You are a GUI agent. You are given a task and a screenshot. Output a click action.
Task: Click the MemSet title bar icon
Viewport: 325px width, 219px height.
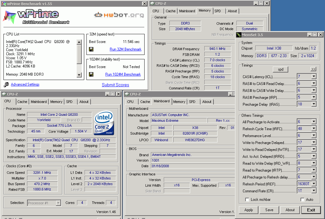239,35
